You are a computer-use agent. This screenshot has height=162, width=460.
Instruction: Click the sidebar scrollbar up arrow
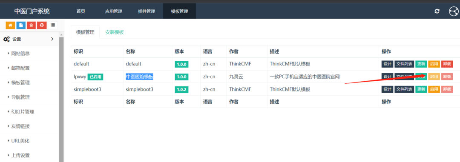click(x=61, y=35)
